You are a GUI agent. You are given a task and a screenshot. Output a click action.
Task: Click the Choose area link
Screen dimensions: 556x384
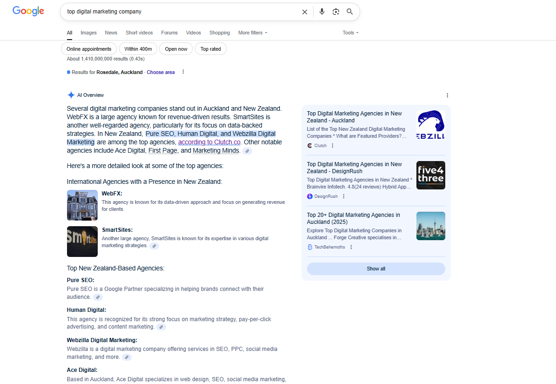[x=161, y=72]
